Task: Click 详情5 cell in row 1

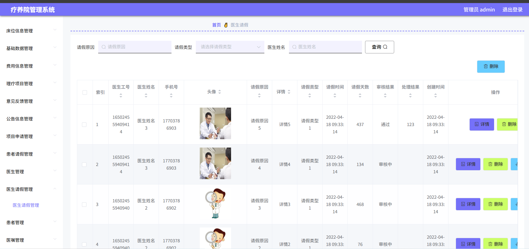Action: pyautogui.click(x=285, y=124)
